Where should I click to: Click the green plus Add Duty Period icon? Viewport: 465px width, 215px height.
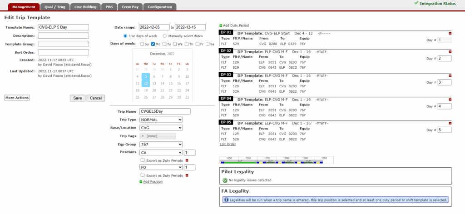tap(221, 25)
